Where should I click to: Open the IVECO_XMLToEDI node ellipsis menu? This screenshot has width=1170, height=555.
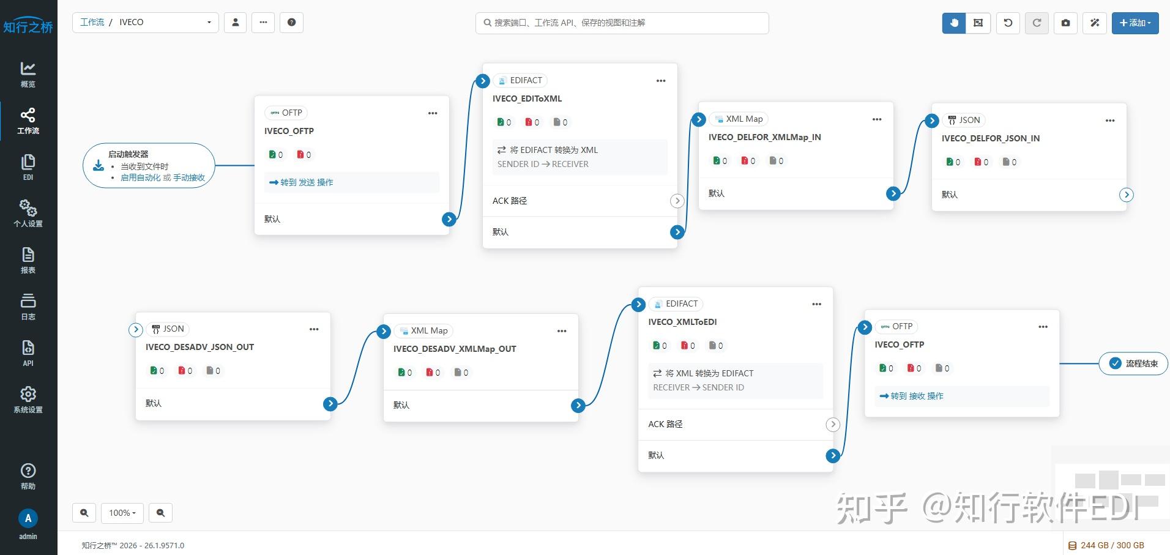817,304
